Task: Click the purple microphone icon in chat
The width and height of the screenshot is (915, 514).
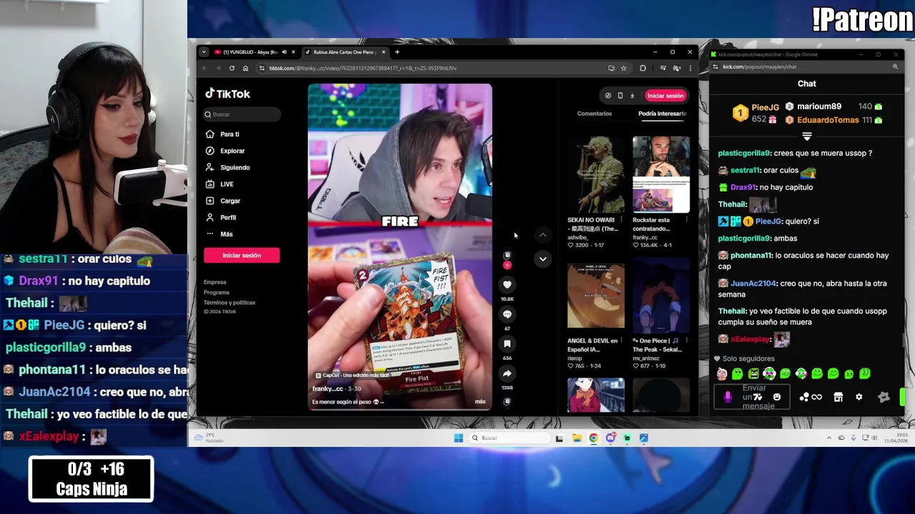Action: click(728, 397)
